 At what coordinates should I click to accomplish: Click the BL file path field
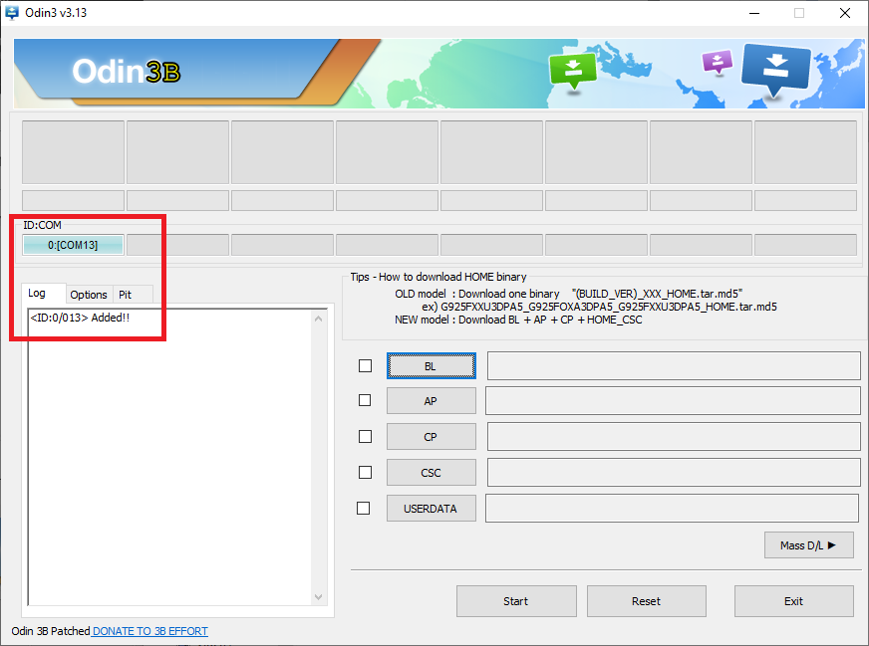[674, 365]
